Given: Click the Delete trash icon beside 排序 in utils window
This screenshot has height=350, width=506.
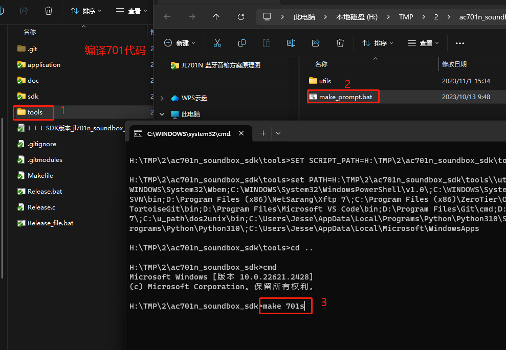Looking at the screenshot, I should coord(340,43).
